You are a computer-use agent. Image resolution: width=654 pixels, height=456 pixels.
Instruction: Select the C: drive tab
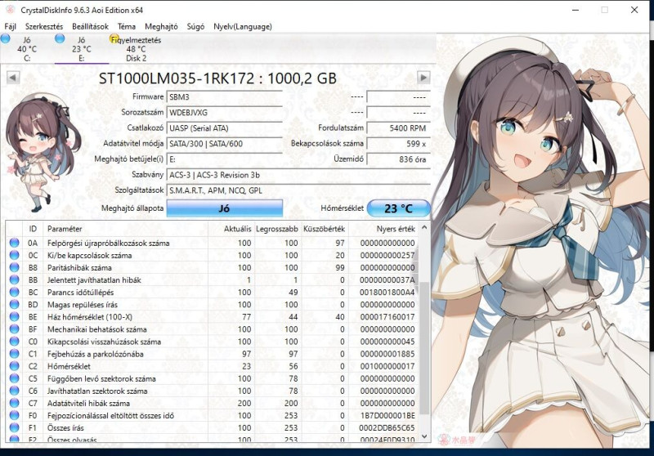[27, 49]
